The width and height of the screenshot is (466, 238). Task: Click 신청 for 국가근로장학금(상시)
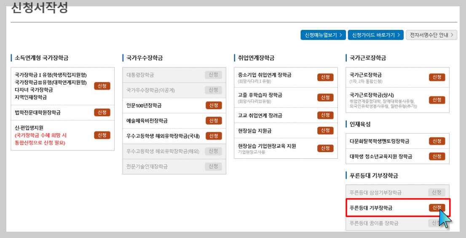(437, 100)
